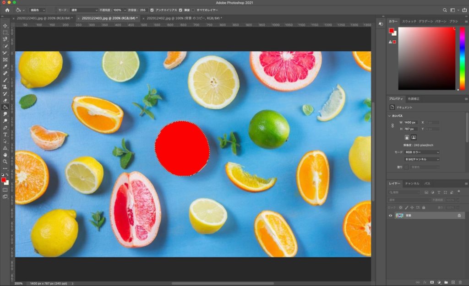Select the Move tool
This screenshot has width=469, height=286.
click(x=5, y=26)
